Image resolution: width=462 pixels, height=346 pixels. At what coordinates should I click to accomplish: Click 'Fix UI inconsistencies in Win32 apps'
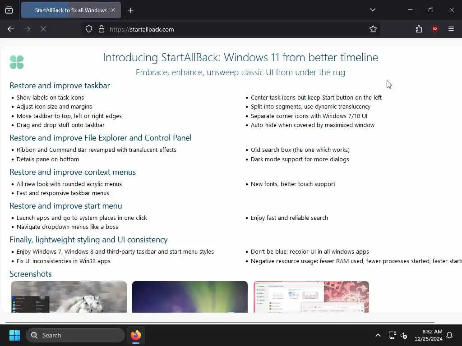coord(64,261)
